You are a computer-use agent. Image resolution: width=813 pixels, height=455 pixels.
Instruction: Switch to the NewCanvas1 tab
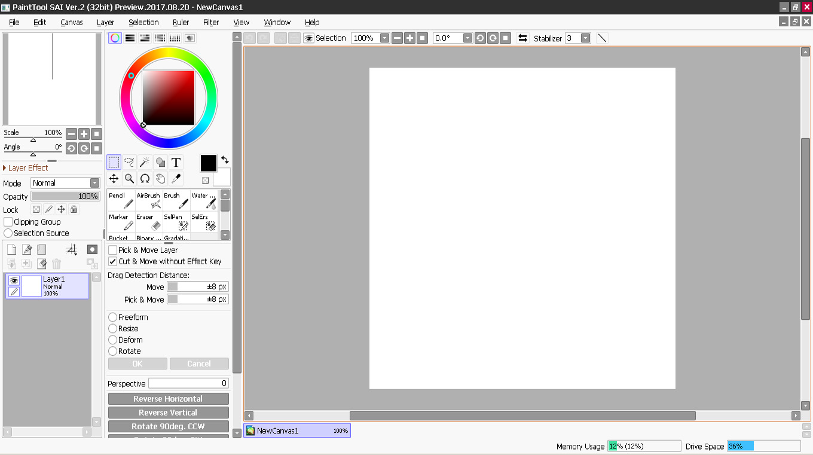pyautogui.click(x=297, y=430)
